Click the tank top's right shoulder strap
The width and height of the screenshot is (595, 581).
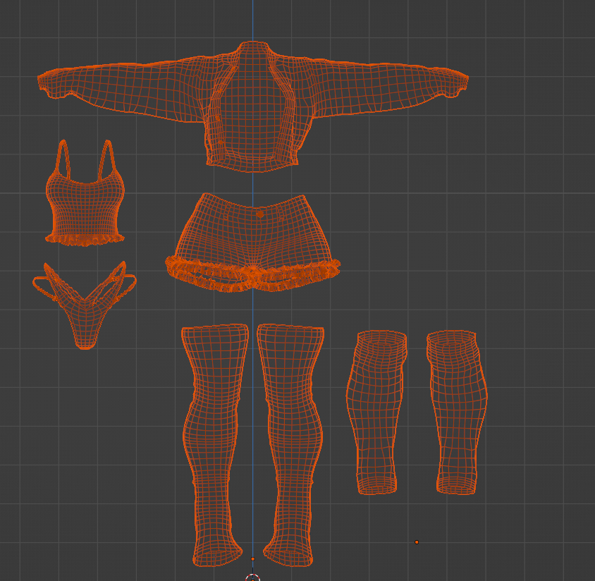click(x=107, y=158)
